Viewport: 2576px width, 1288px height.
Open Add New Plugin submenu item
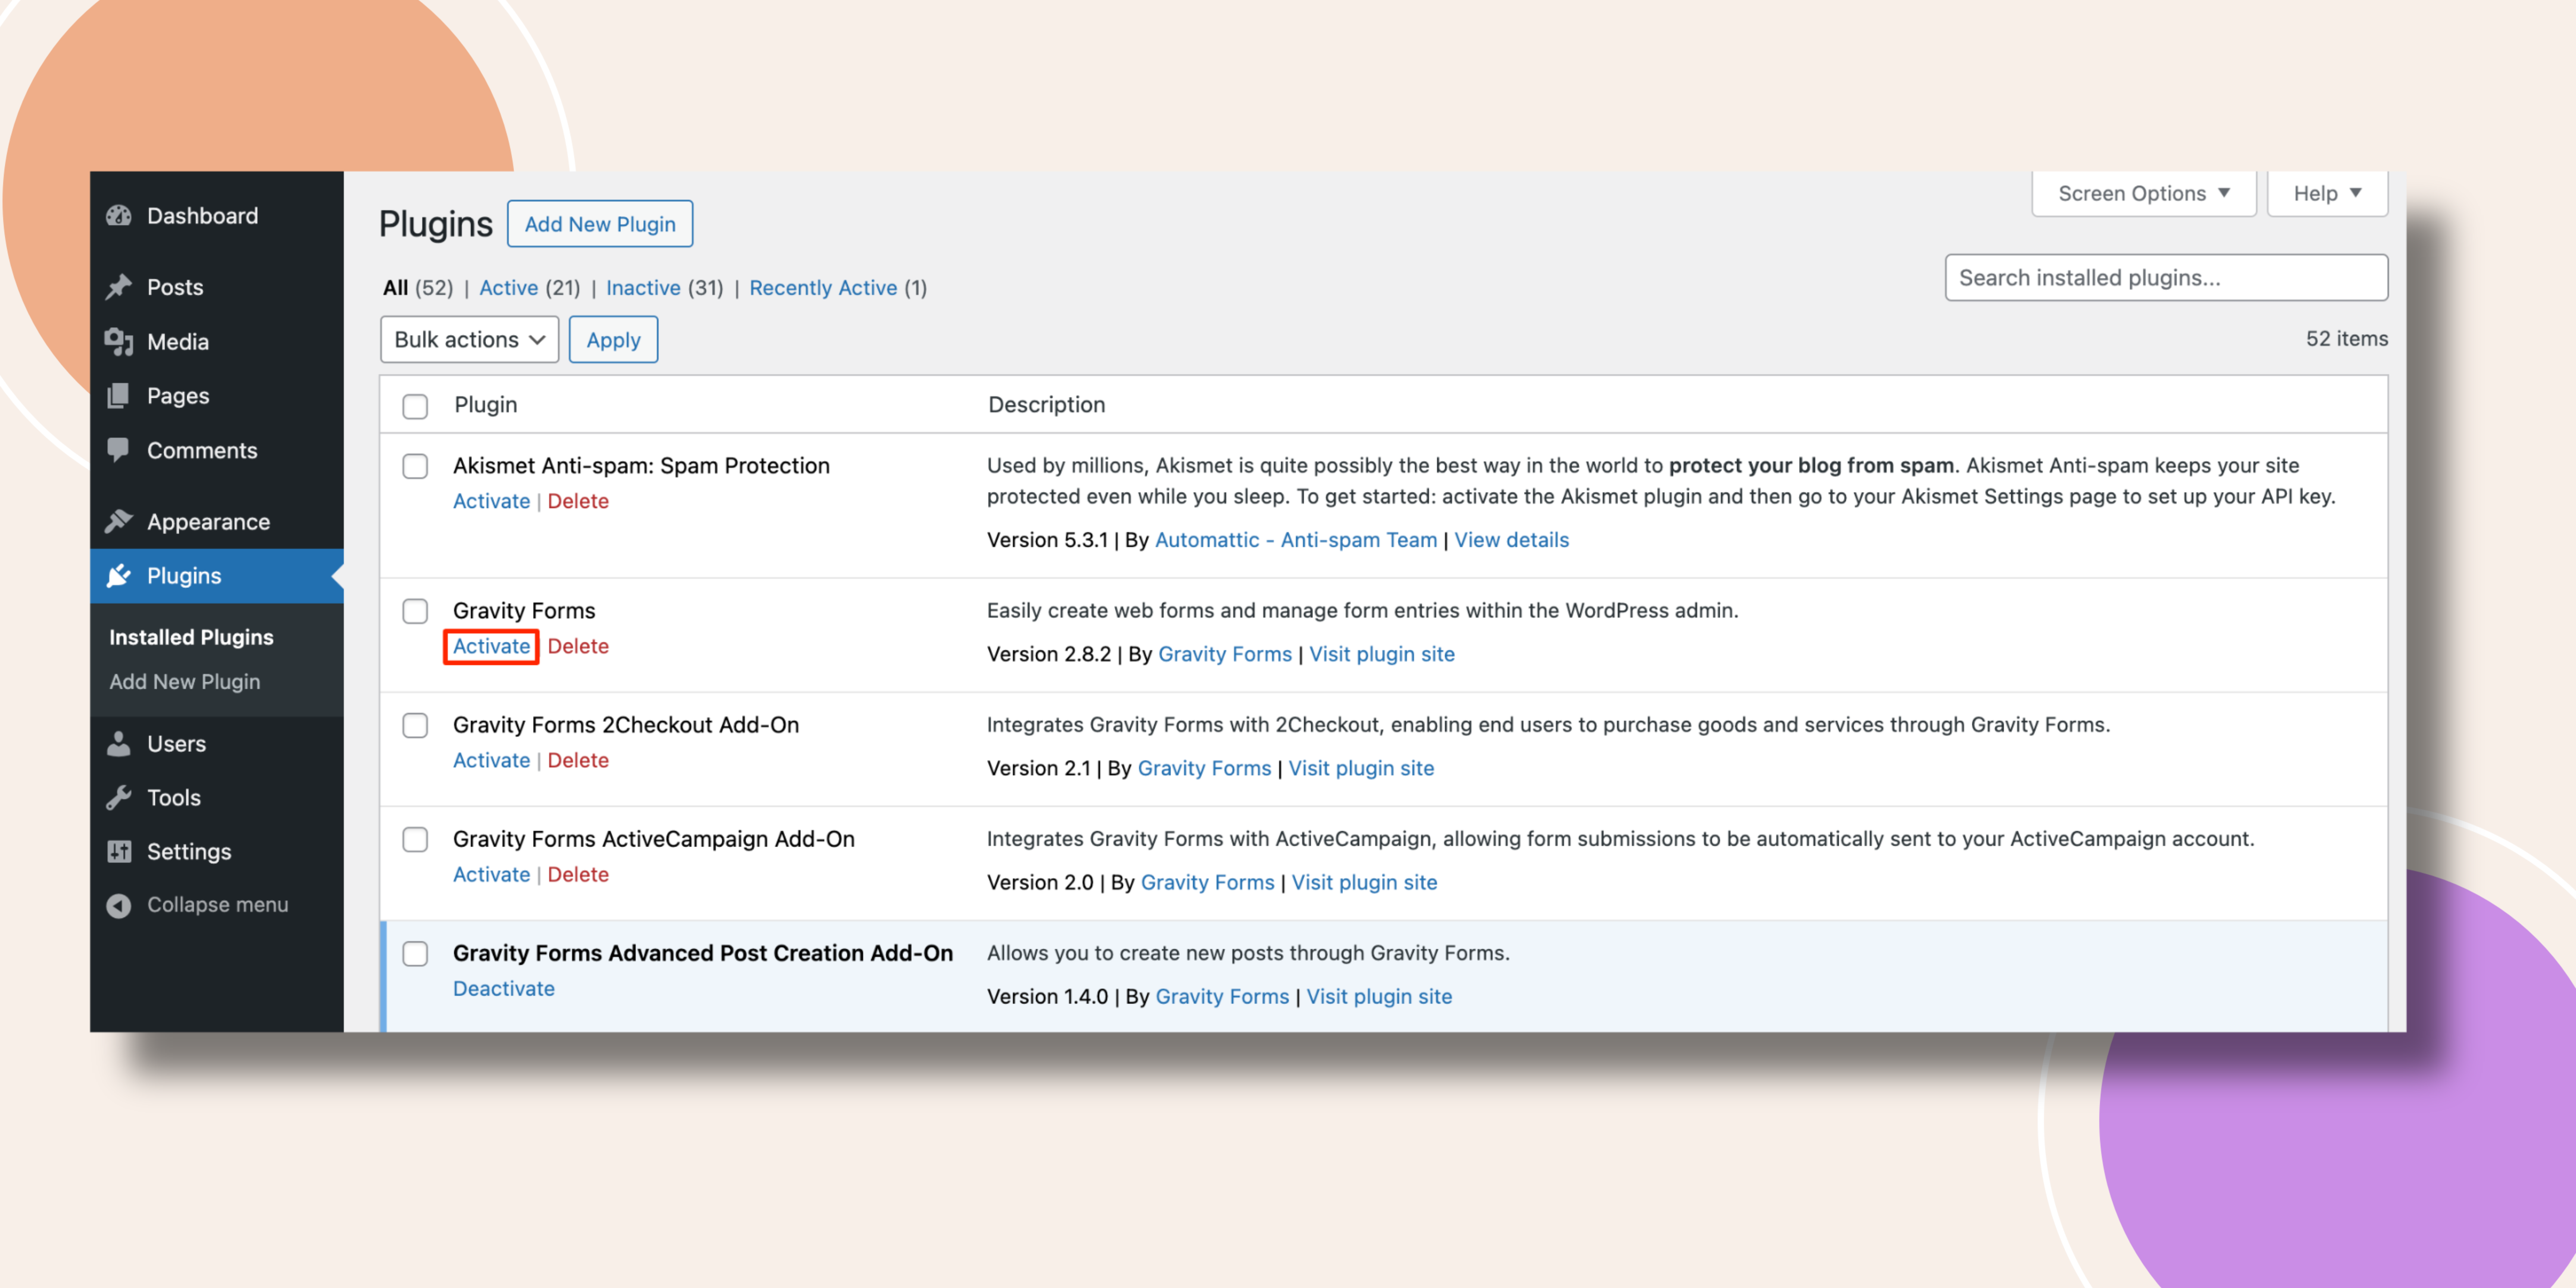(x=185, y=681)
